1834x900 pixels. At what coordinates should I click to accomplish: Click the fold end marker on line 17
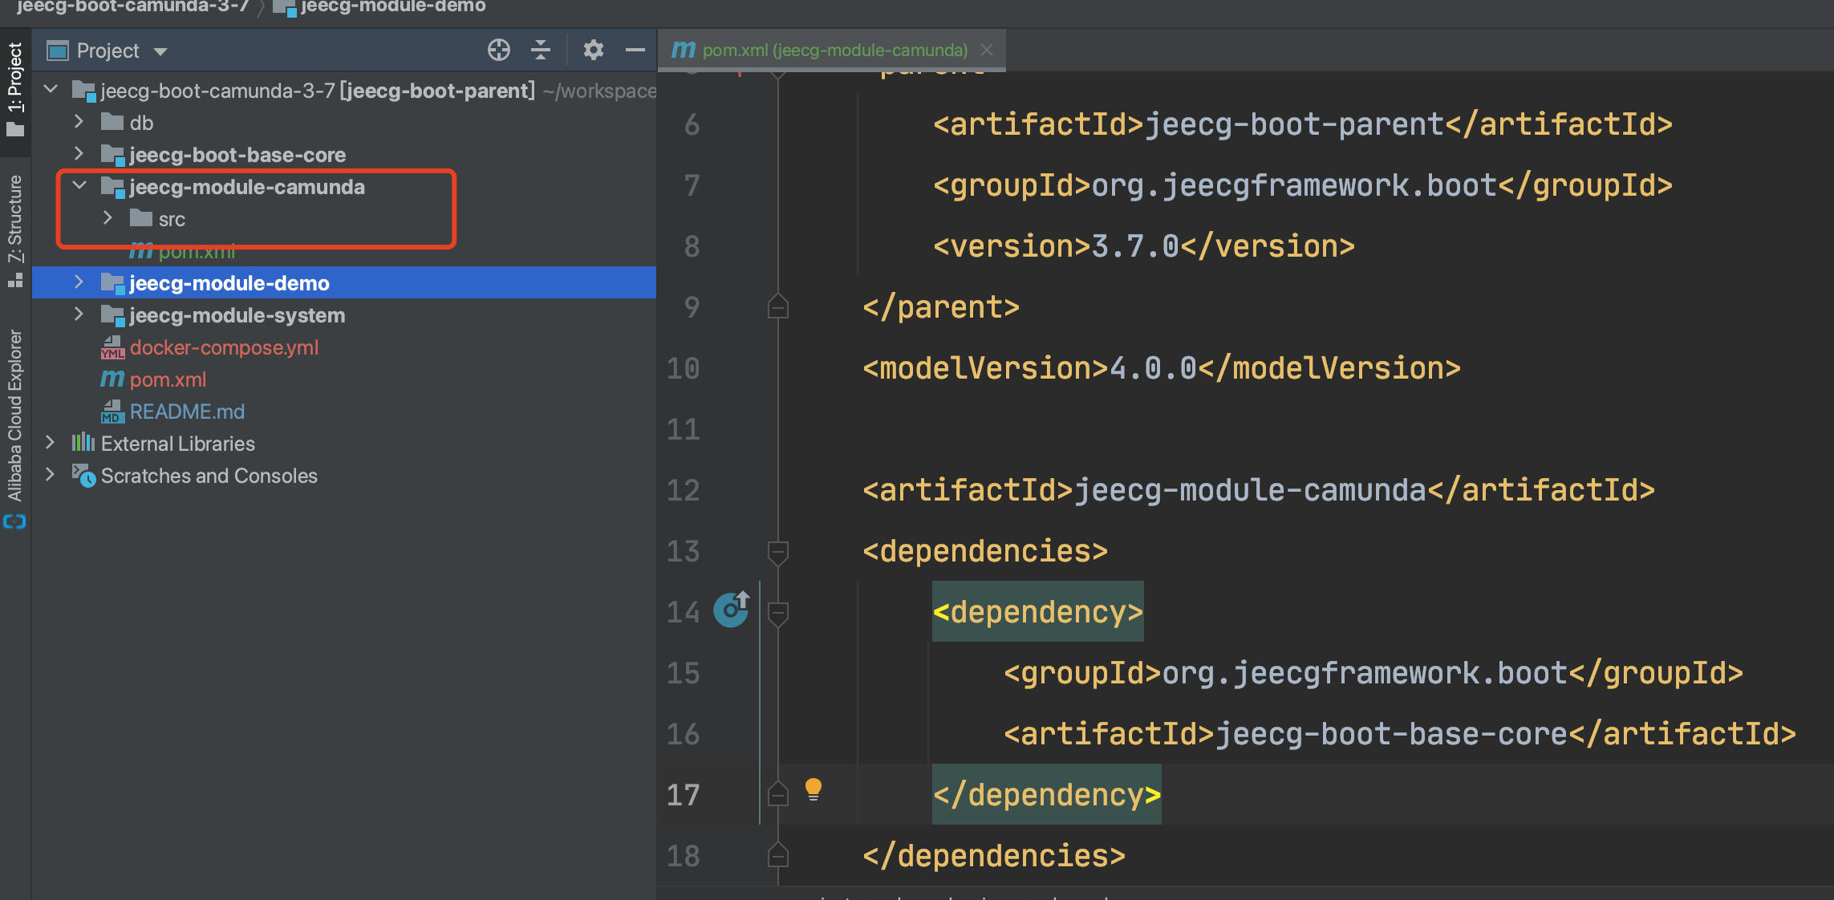777,794
